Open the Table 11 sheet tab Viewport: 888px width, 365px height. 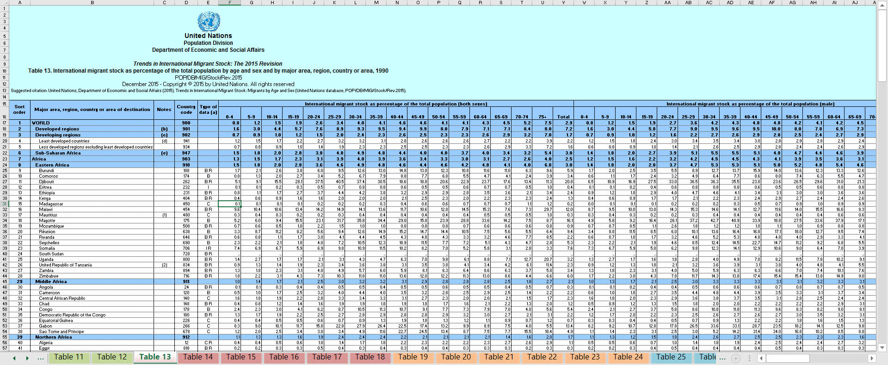point(69,357)
